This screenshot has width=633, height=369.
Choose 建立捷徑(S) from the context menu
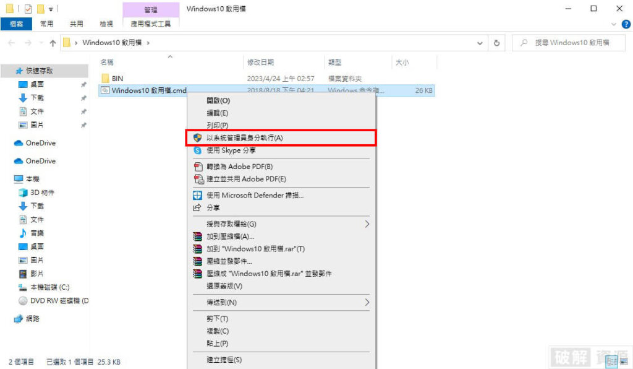(224, 360)
